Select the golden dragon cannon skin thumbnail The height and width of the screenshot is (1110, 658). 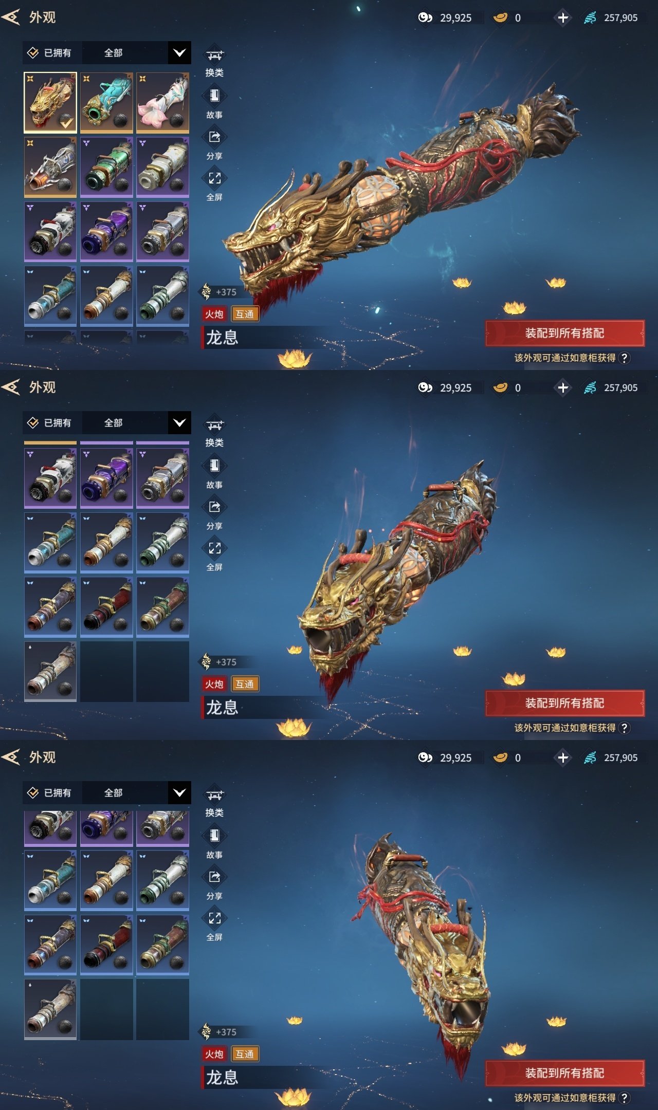click(50, 103)
